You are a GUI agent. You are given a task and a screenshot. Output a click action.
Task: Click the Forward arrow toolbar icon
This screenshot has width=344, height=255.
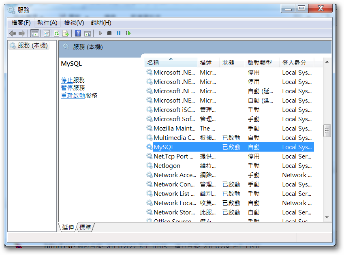[21, 33]
